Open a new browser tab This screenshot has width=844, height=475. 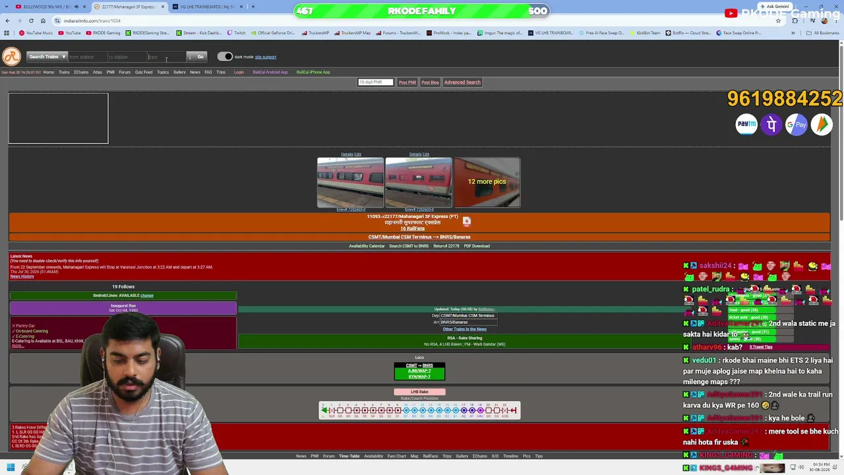click(253, 7)
